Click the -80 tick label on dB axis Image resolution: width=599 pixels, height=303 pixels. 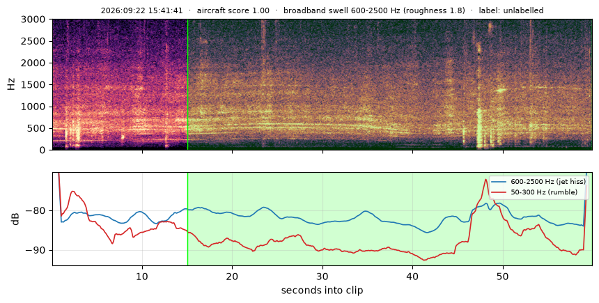coord(36,210)
